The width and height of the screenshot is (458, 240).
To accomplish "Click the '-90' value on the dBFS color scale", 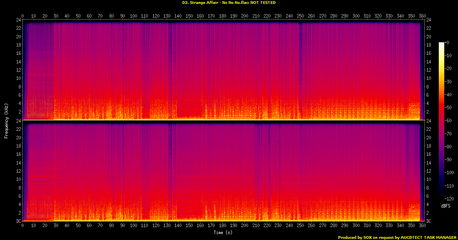I will (x=448, y=160).
